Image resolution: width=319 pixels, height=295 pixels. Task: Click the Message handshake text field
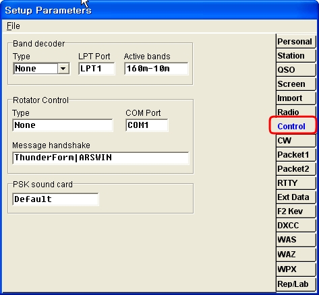point(100,158)
